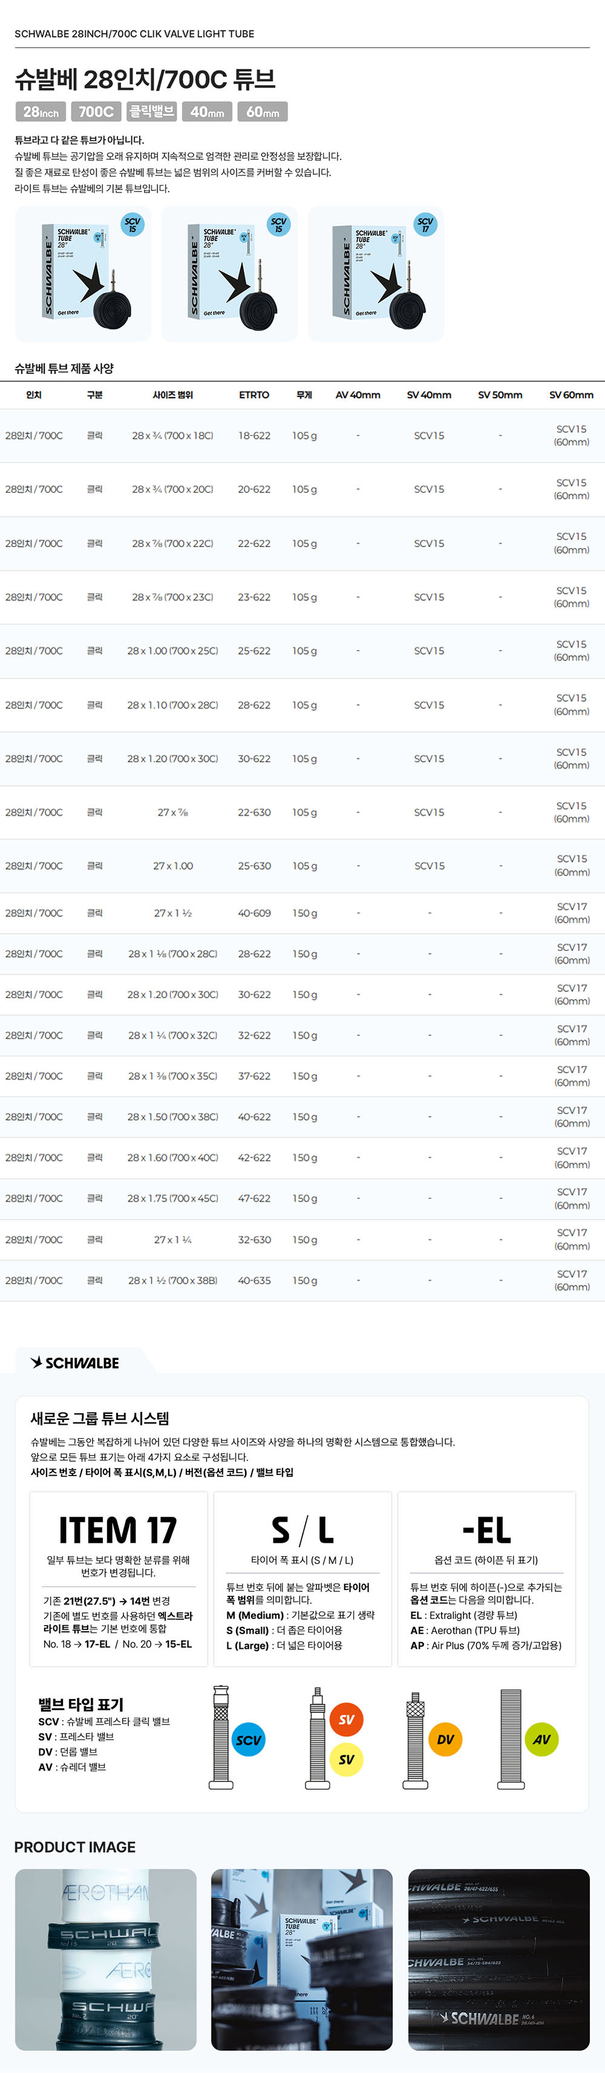
Task: Click the ETRTO column header
Action: 253,395
